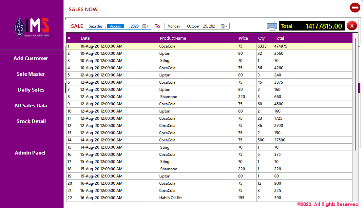Click the IMS logo in the sidebar
This screenshot has width=363, height=208.
31,28
